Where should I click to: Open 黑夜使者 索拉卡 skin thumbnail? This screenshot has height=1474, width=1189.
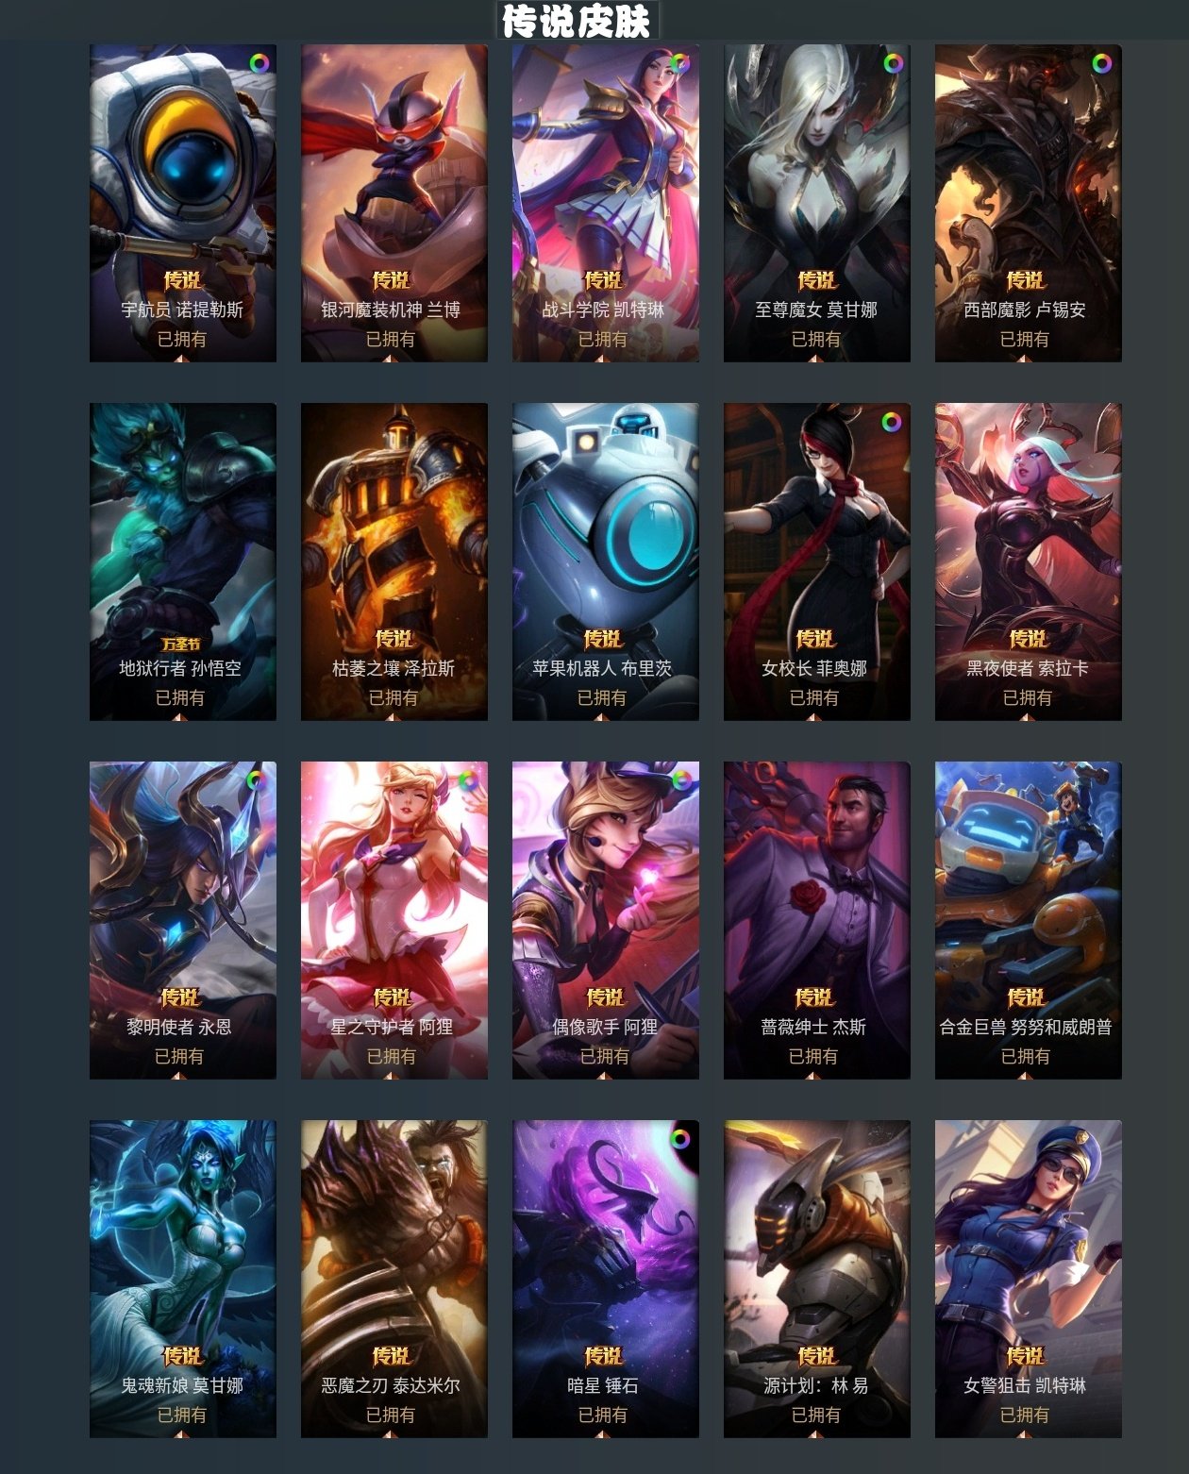point(1029,561)
